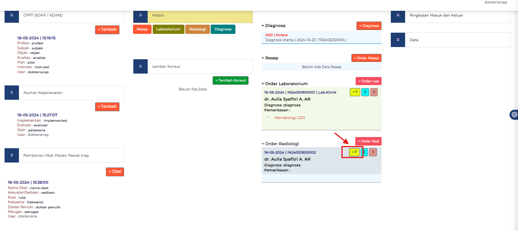Screen dimensions: 518x231
Task: Click the cyan E icon on the radiology order
Action: pos(364,152)
